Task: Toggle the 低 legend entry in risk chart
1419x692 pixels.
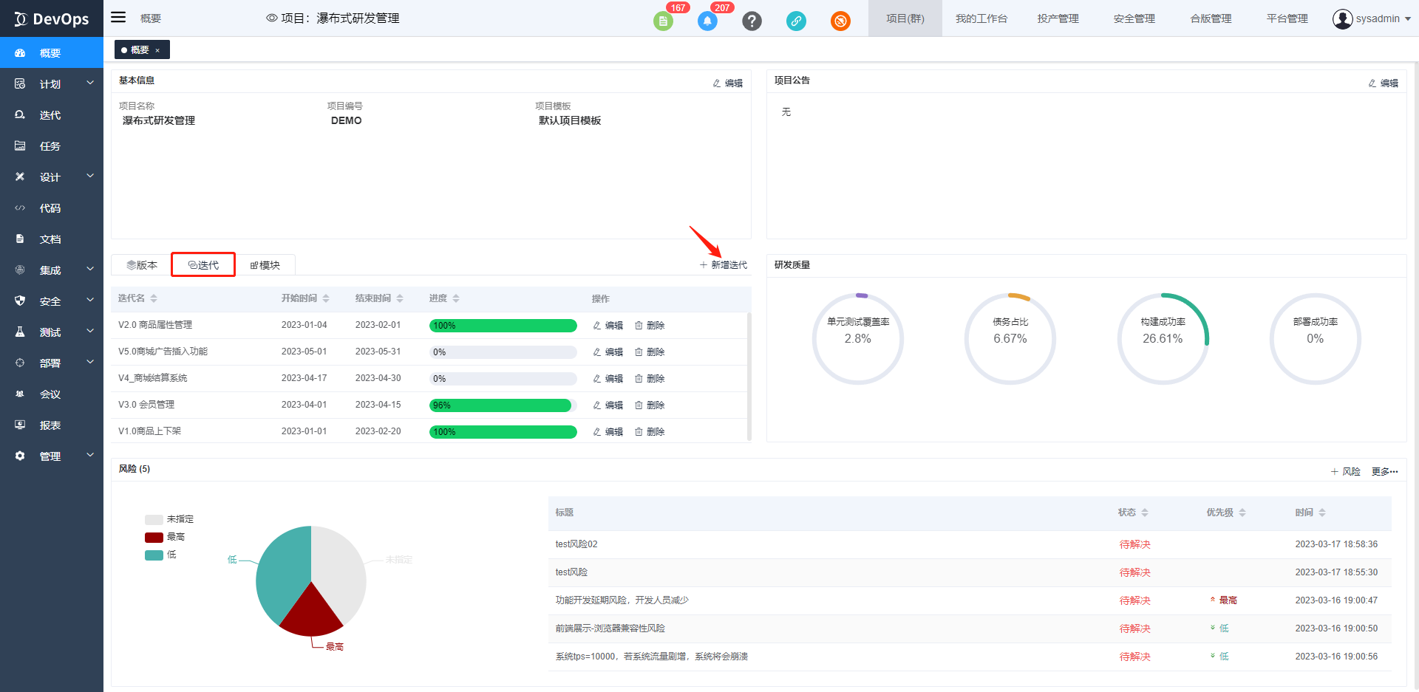Action: coord(160,555)
